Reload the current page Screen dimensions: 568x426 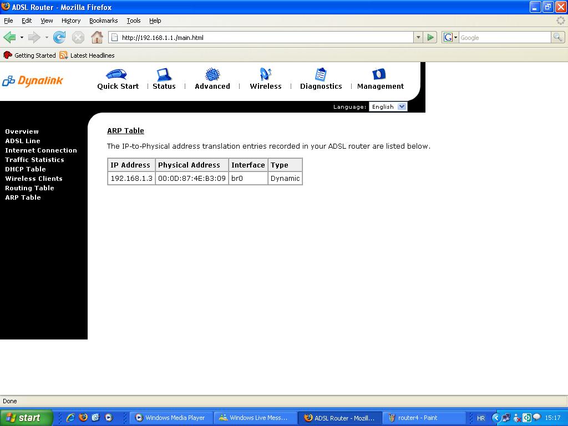59,37
